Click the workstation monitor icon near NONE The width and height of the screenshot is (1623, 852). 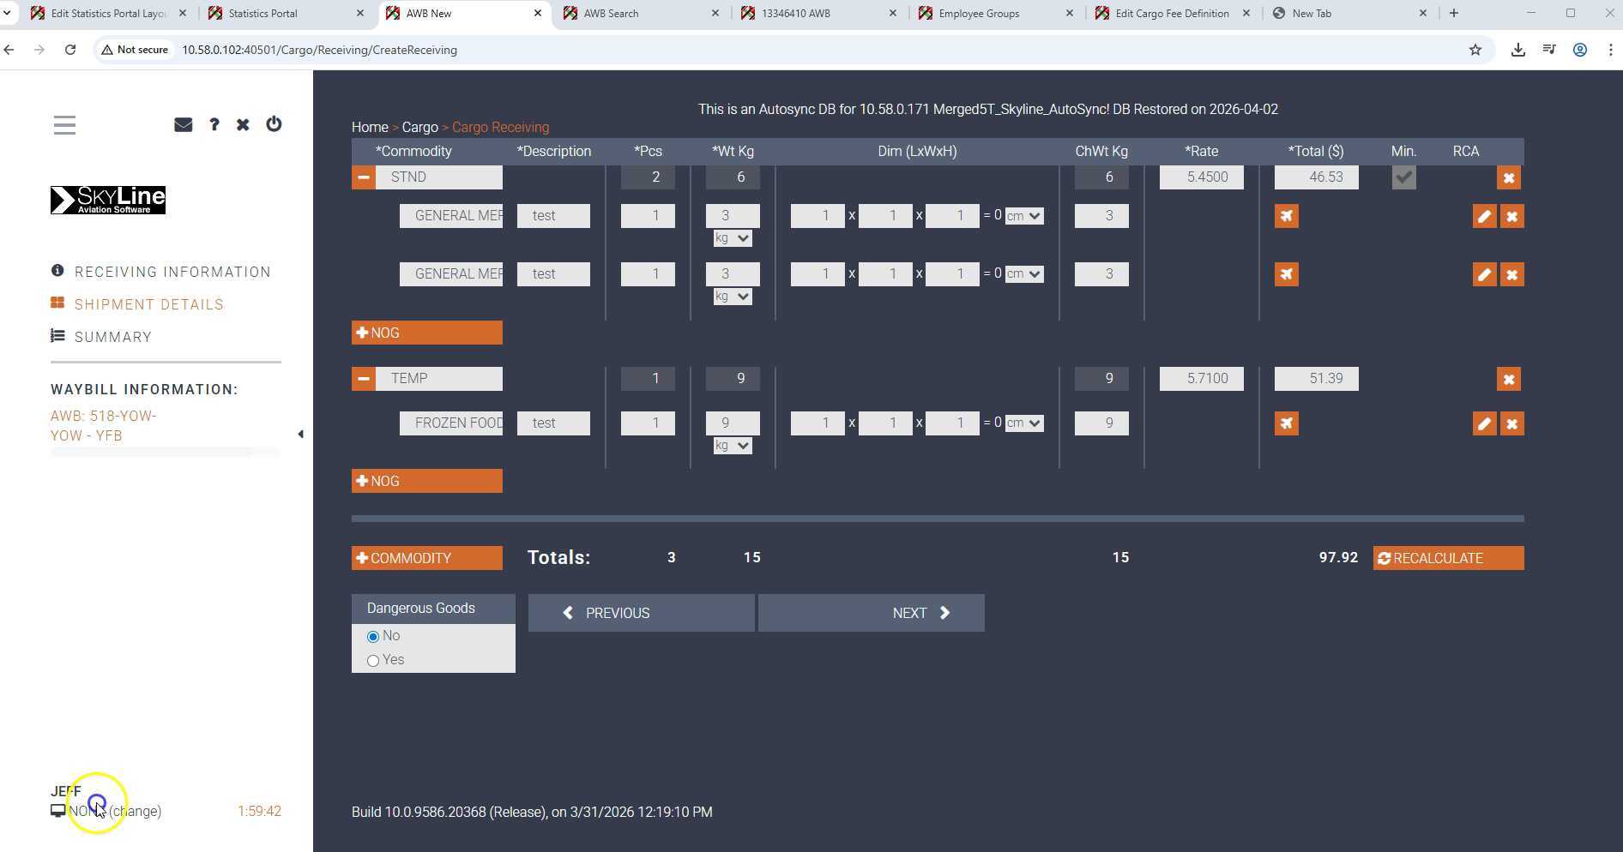click(x=57, y=811)
